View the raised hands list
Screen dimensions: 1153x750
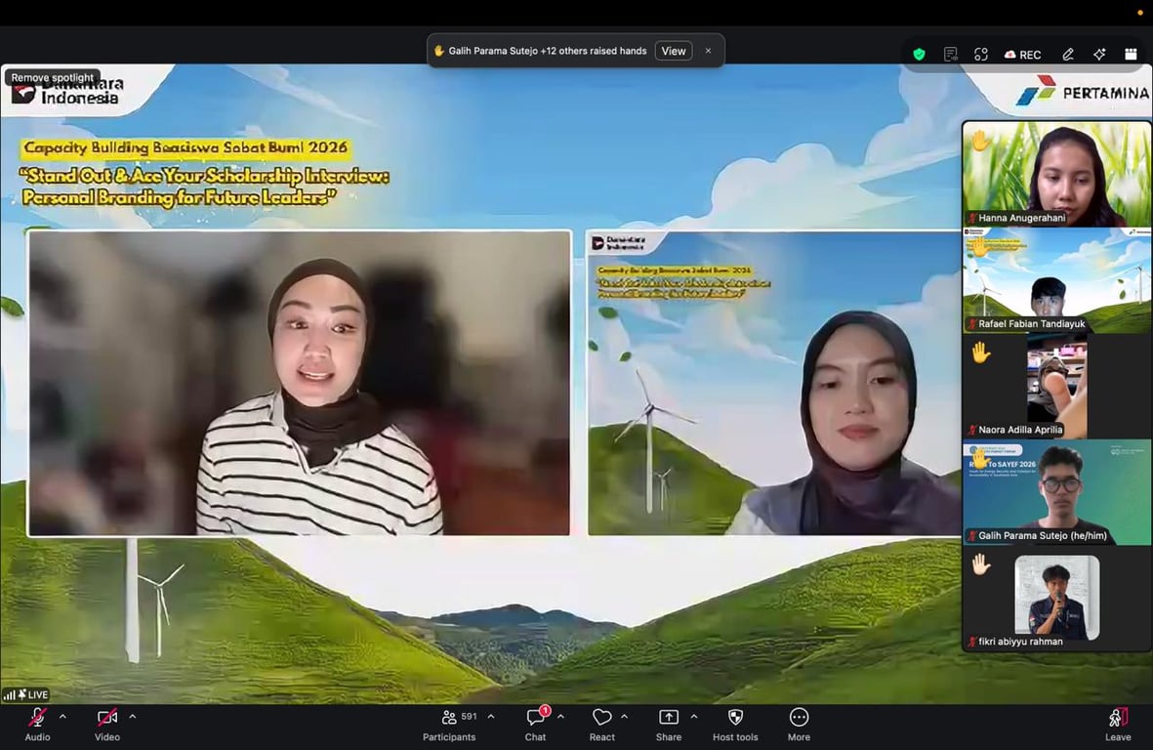pos(674,51)
